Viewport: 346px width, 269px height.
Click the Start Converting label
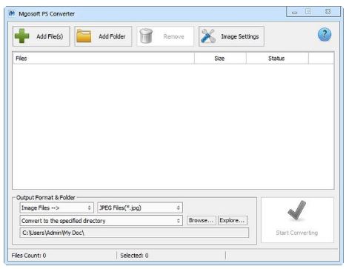[297, 233]
